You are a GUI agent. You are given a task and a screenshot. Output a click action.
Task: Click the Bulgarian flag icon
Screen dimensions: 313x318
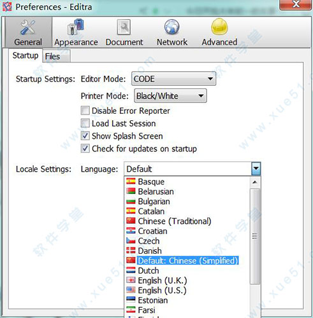point(131,201)
